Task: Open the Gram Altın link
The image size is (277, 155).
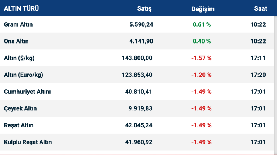Action: click(18, 24)
